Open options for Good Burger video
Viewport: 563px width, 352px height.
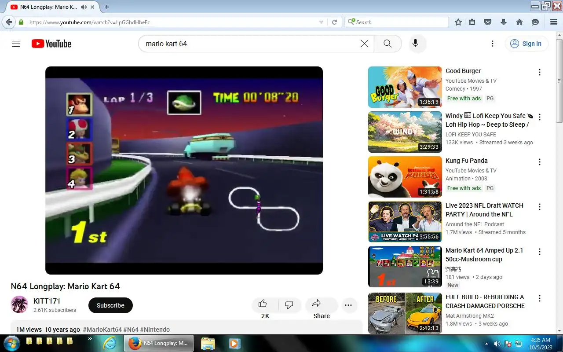(540, 72)
